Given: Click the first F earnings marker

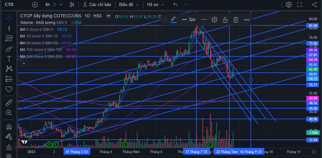Looking at the screenshot, I should click(49, 144).
